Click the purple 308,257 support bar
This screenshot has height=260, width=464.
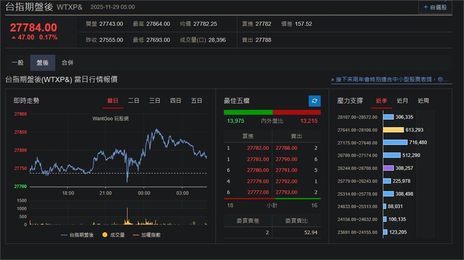coord(388,168)
